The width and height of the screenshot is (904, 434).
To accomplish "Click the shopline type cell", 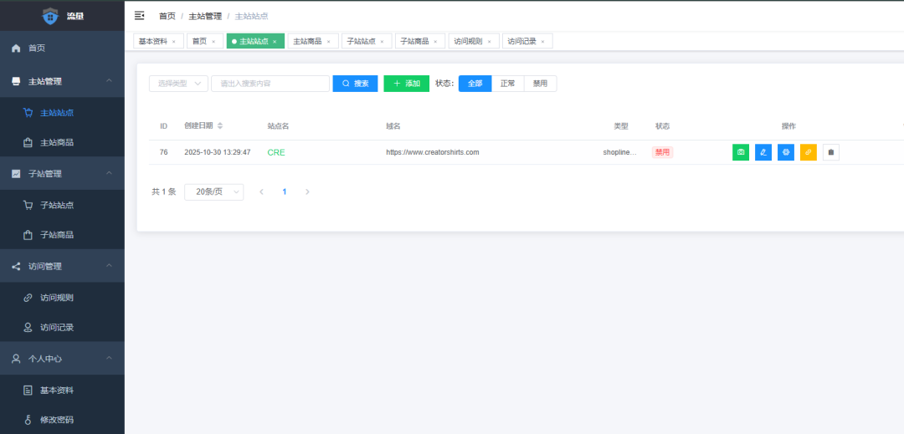I will point(619,152).
